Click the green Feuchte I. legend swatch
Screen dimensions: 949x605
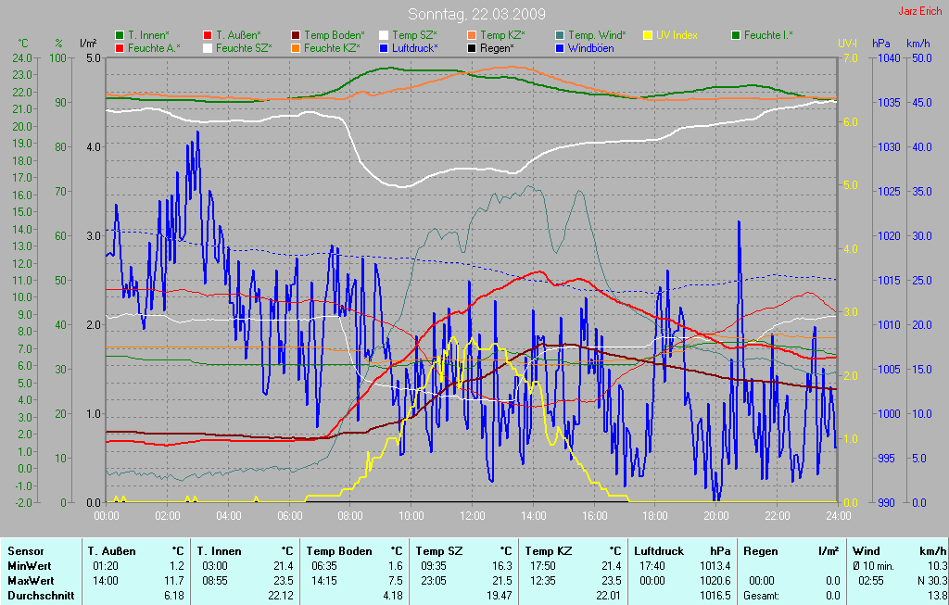(x=736, y=36)
